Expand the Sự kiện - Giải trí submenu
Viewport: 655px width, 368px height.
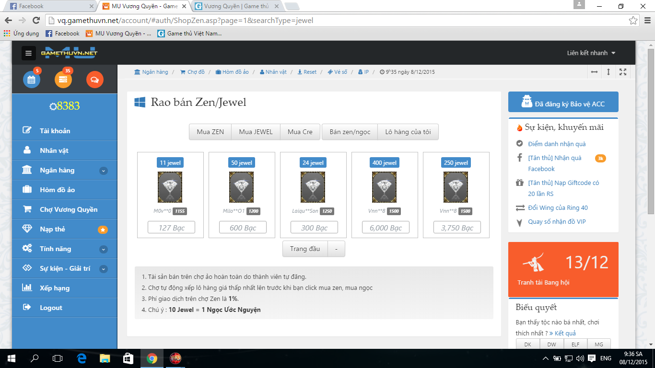(104, 269)
